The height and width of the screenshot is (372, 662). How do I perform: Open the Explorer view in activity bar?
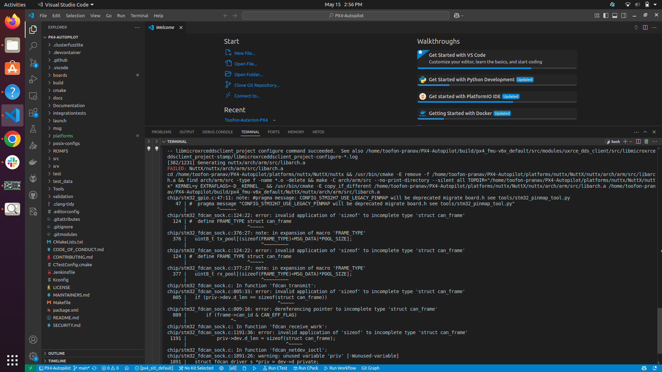pos(33,30)
